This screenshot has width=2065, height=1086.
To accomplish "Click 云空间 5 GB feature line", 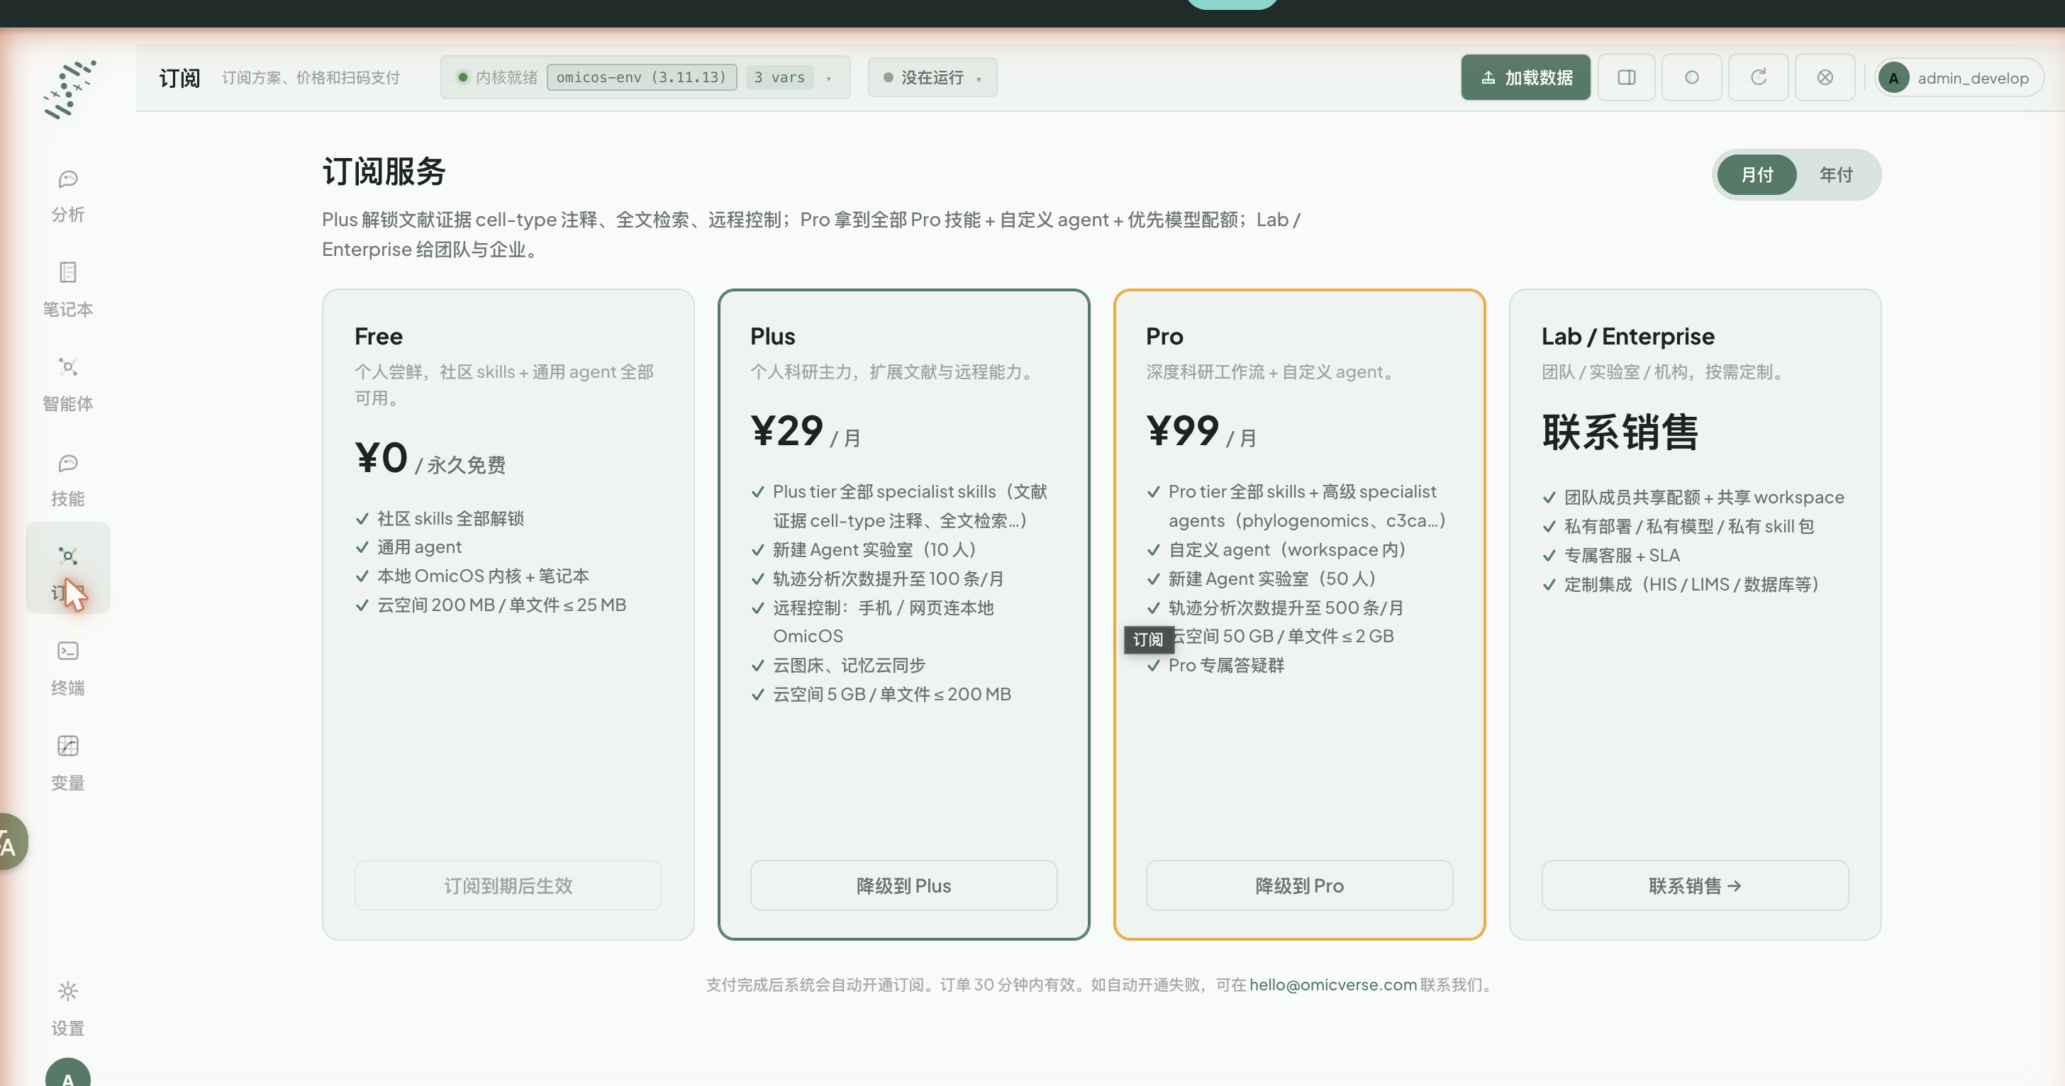I will pos(891,694).
